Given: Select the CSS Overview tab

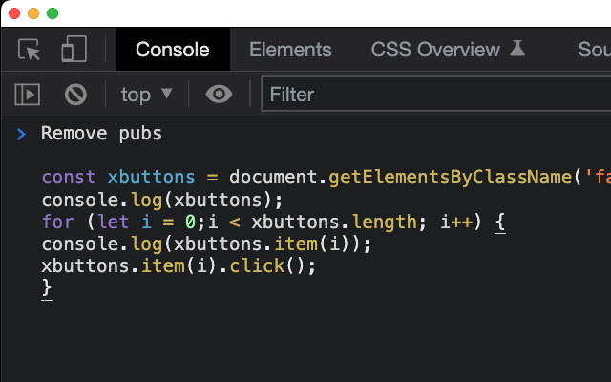Looking at the screenshot, I should click(435, 50).
